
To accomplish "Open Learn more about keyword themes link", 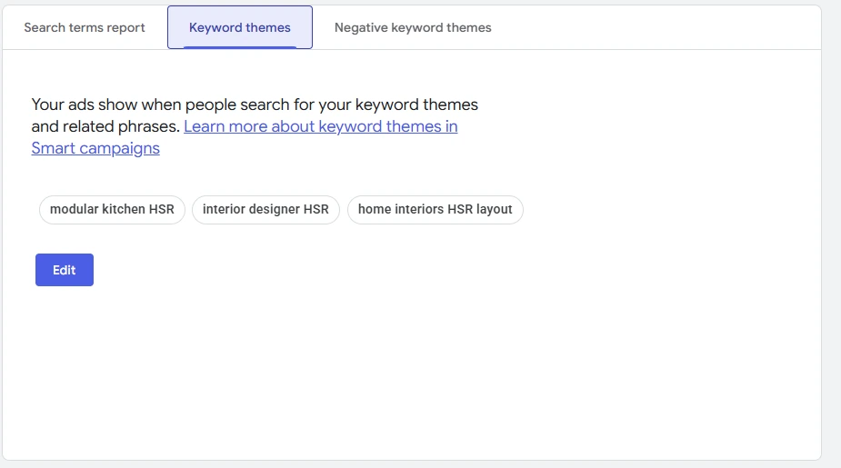I will point(245,137).
